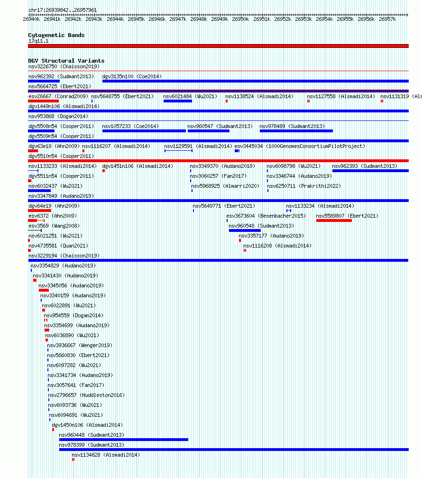Click the red bar under nsv5589807
Image resolution: width=422 pixels, height=478 pixels.
pos(334,221)
